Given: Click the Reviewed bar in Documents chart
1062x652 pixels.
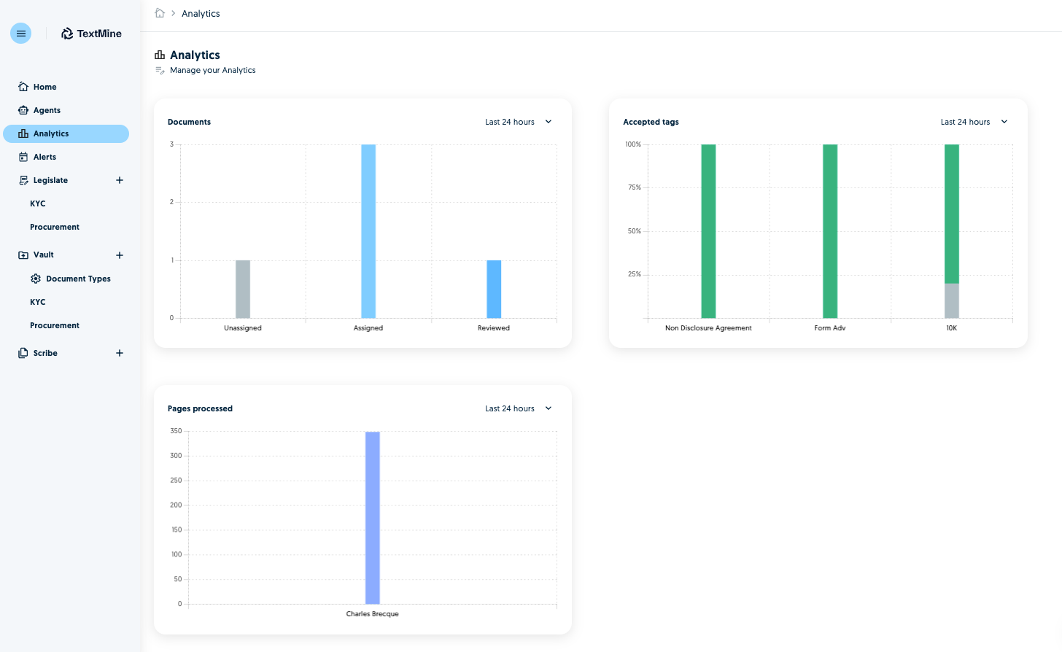Looking at the screenshot, I should pos(494,289).
